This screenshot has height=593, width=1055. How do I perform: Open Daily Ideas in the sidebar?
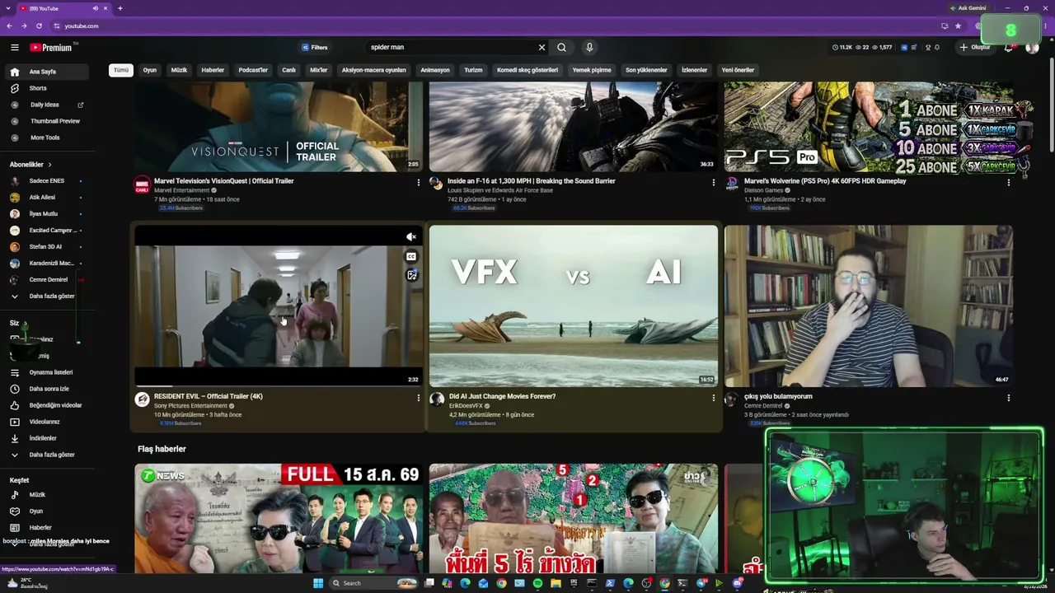46,105
